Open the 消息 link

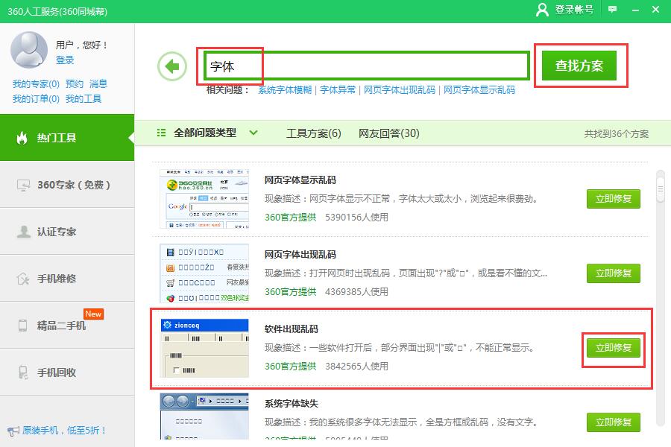98,84
